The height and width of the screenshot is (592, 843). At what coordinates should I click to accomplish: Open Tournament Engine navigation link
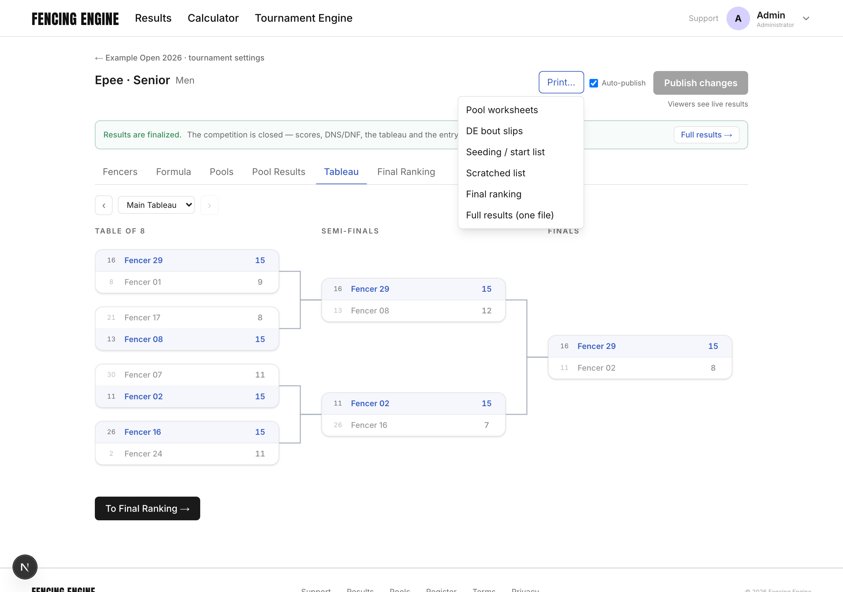304,18
